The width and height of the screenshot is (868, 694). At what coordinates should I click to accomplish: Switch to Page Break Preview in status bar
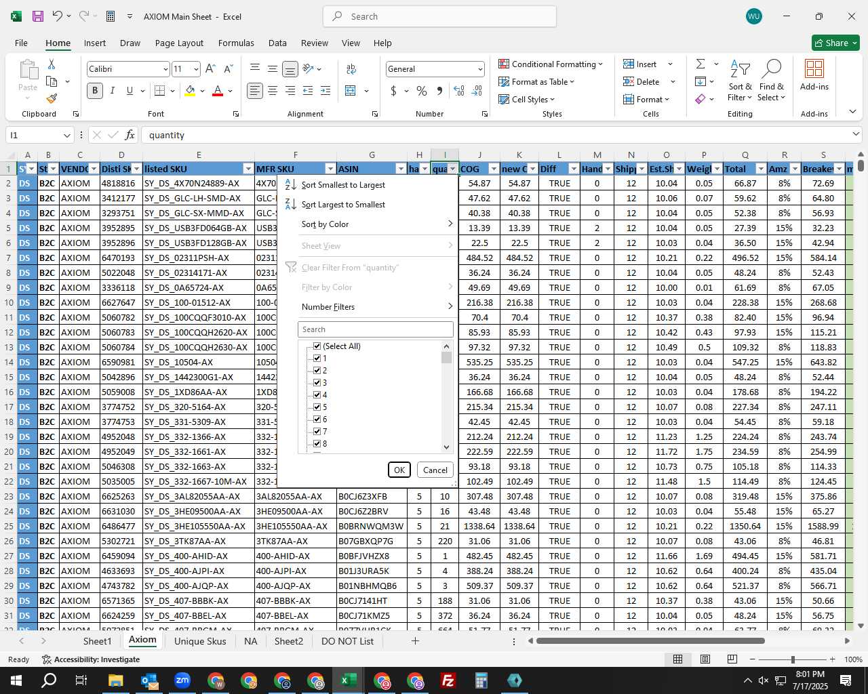[x=732, y=659]
